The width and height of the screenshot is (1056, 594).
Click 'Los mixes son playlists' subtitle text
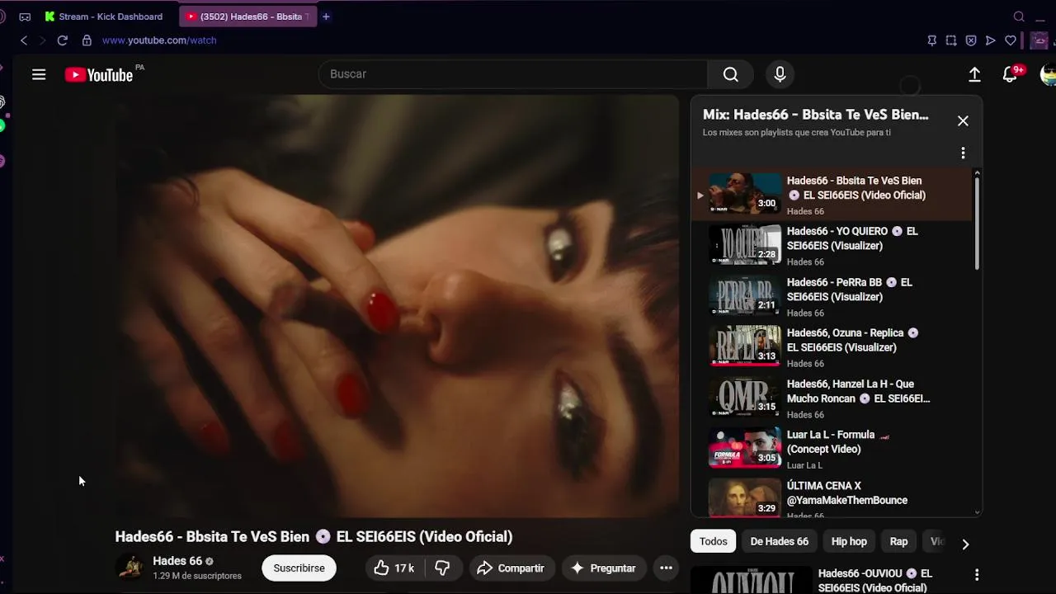pyautogui.click(x=797, y=132)
